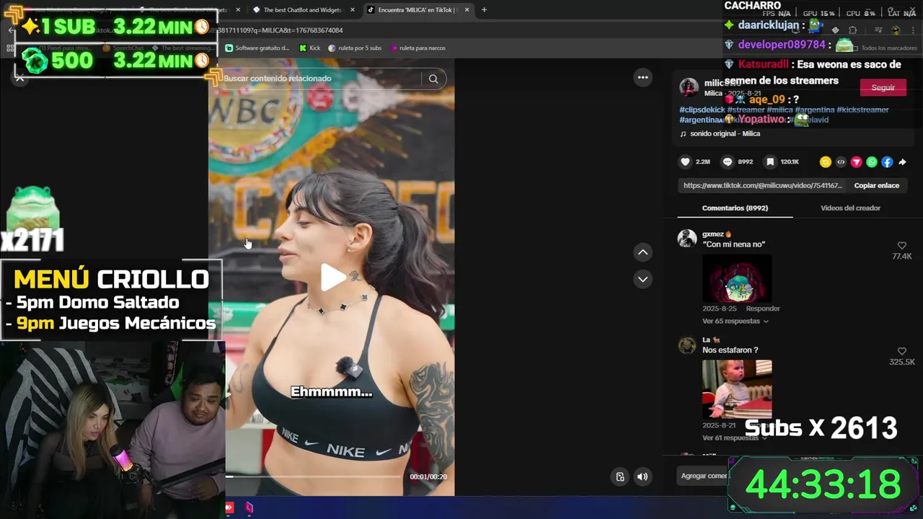Close the 'Encuentra MILICA en TikTok' tab
923x519 pixels.
tap(467, 10)
